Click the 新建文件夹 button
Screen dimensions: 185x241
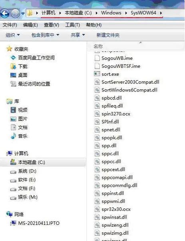pyautogui.click(x=108, y=35)
